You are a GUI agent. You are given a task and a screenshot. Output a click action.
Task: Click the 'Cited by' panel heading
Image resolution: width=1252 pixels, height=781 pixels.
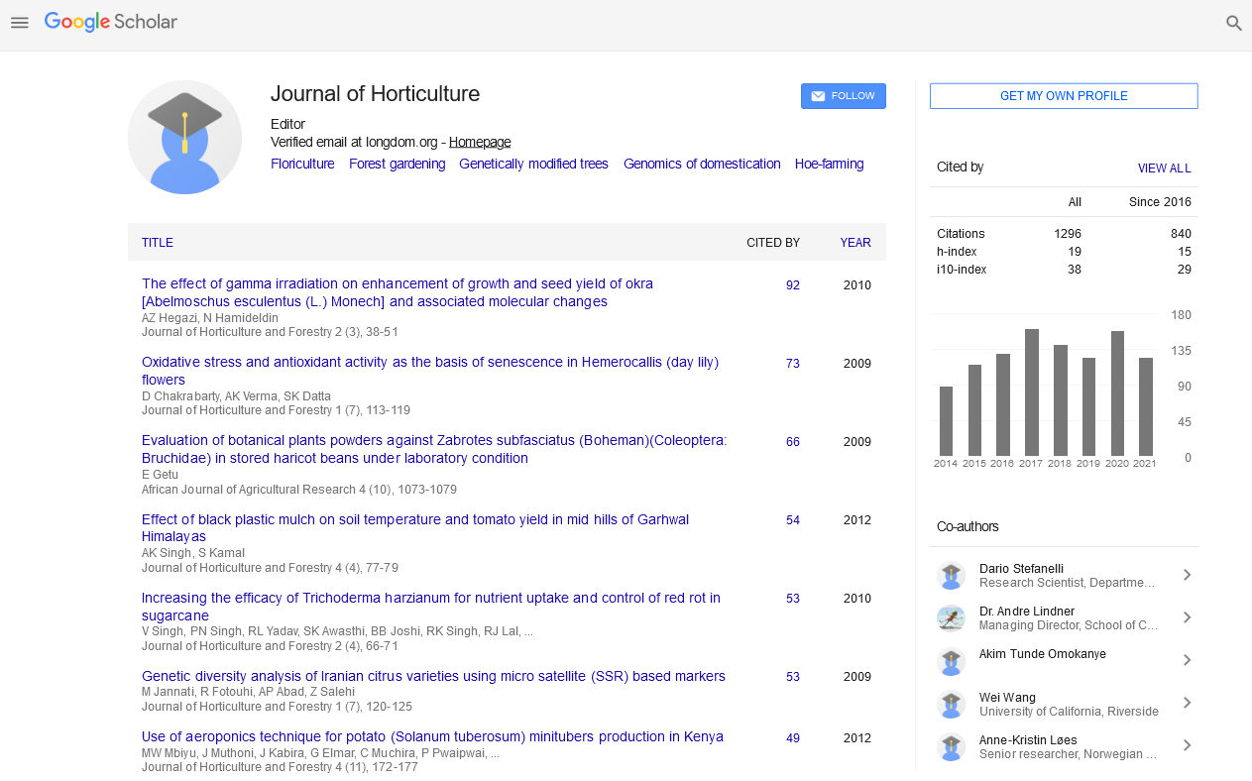coord(961,167)
